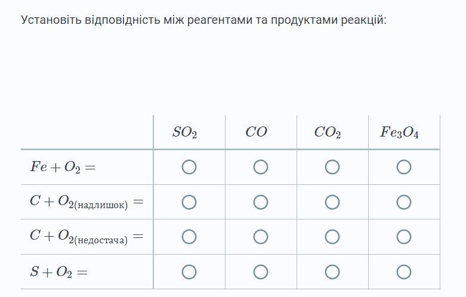Viewport: 466px width, 297px height.
Task: Click the SO2 column header
Action: tap(184, 132)
